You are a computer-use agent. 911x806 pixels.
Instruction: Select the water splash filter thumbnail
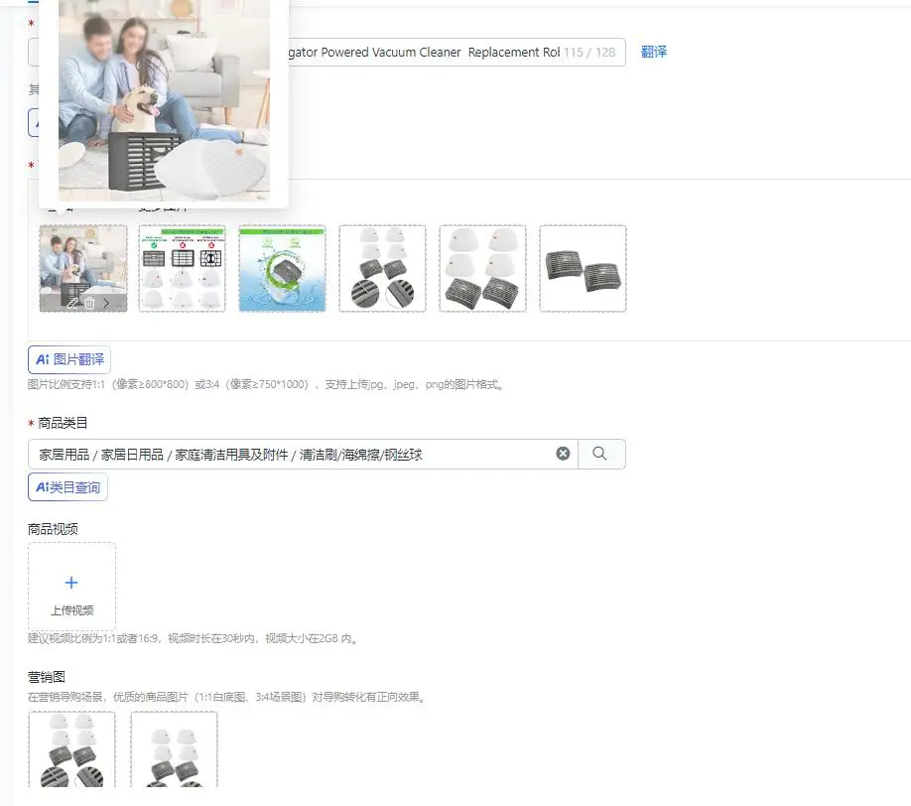283,268
